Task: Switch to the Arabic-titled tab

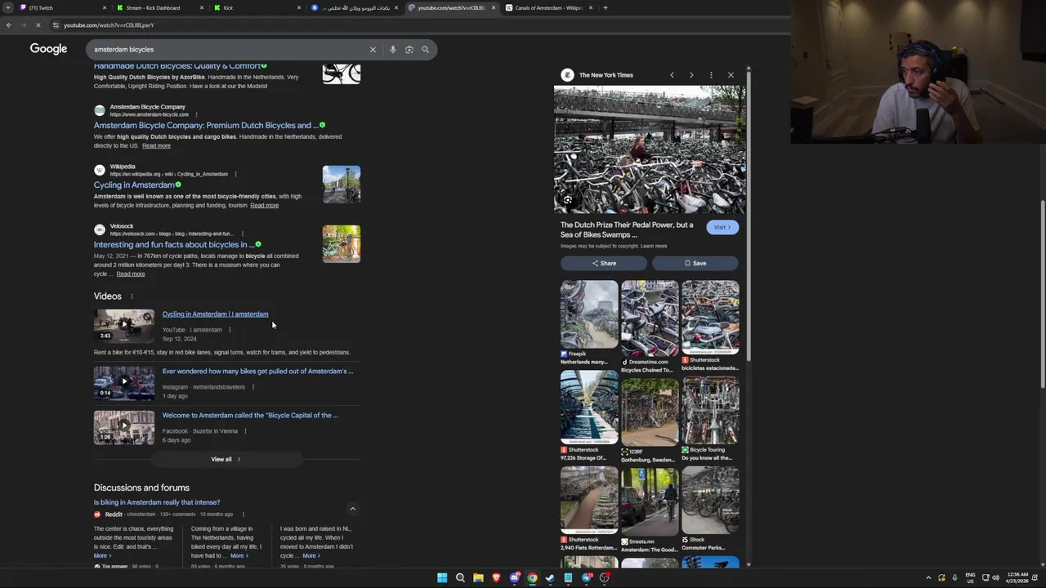Action: (x=353, y=8)
